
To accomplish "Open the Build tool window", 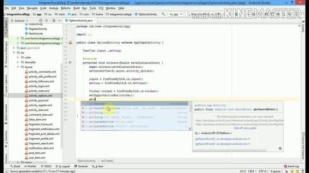I will coord(15,166).
